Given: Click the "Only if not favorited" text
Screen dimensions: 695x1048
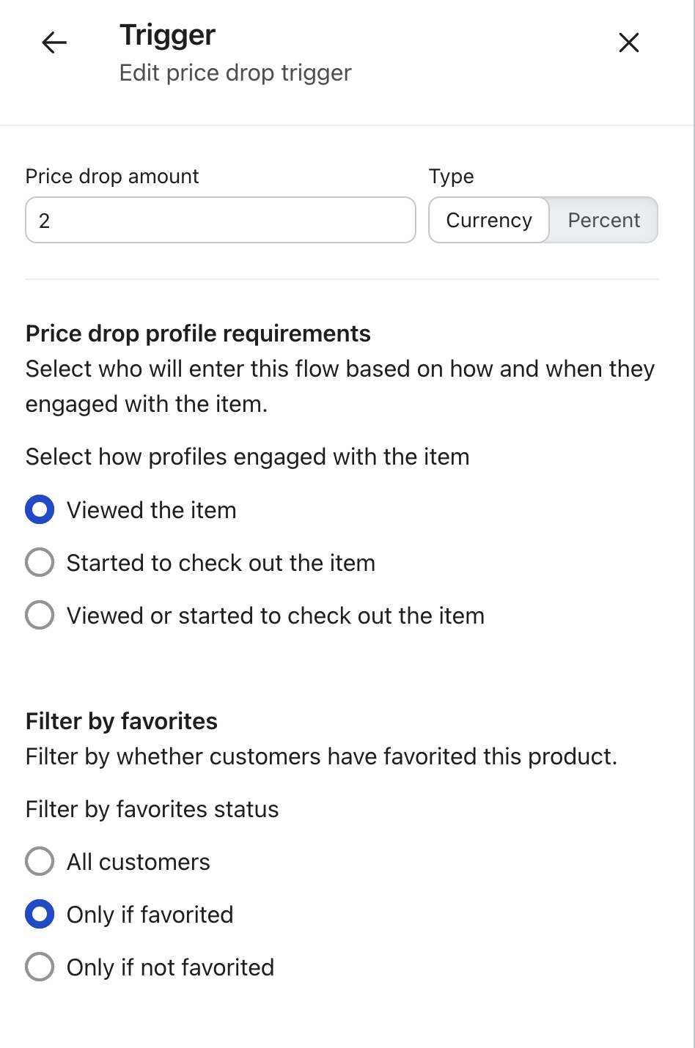Looking at the screenshot, I should click(170, 967).
